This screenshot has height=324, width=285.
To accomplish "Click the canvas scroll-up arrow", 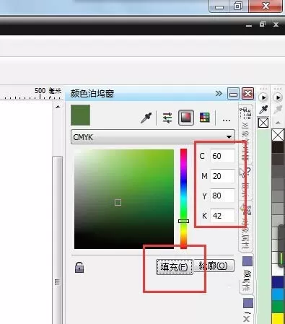I will pyautogui.click(x=58, y=107).
